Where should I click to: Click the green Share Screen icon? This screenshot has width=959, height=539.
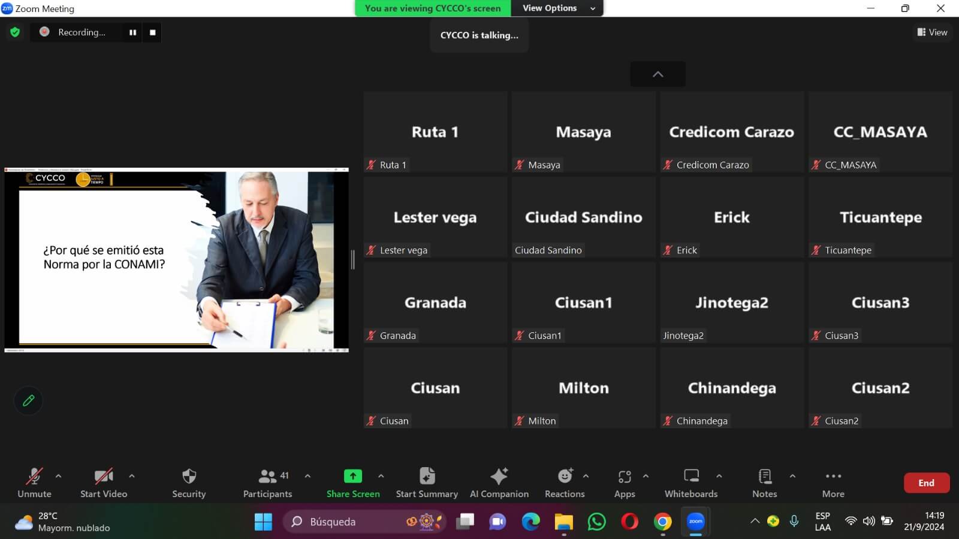coord(353,476)
